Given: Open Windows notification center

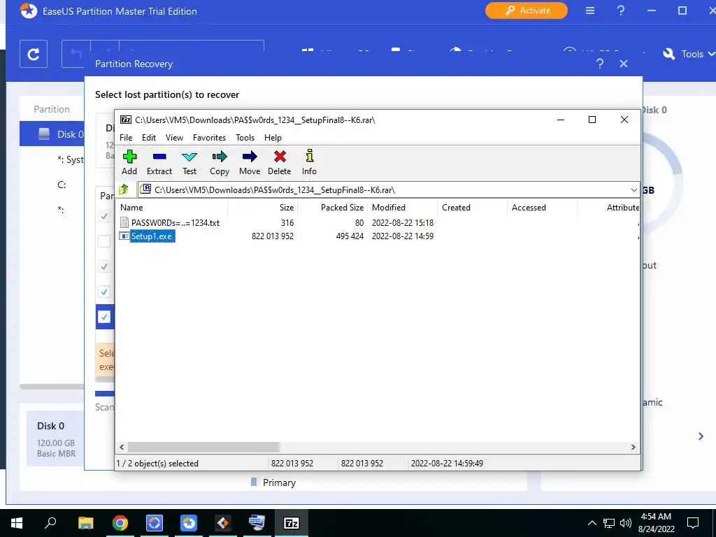Looking at the screenshot, I should 693,522.
